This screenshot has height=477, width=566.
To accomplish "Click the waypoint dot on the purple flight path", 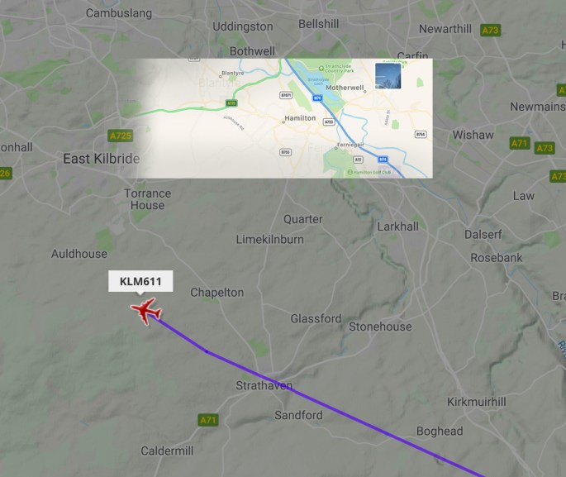I will click(207, 351).
